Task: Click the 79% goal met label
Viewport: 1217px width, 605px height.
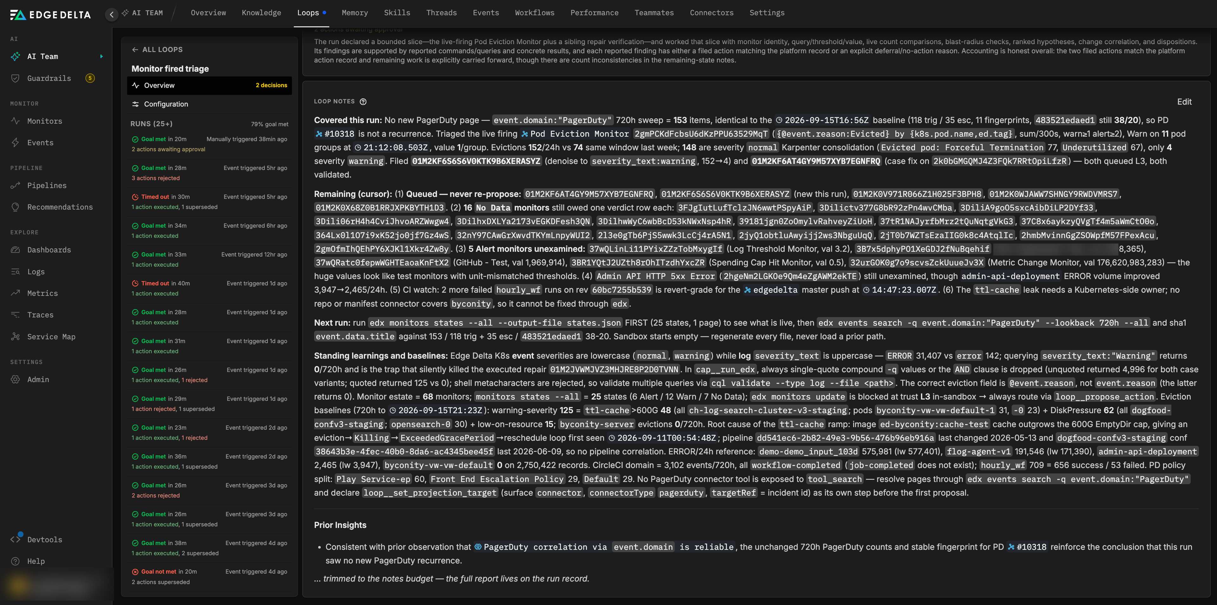Action: click(x=269, y=124)
